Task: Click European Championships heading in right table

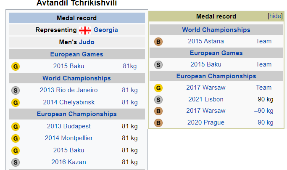Action: 216,76
